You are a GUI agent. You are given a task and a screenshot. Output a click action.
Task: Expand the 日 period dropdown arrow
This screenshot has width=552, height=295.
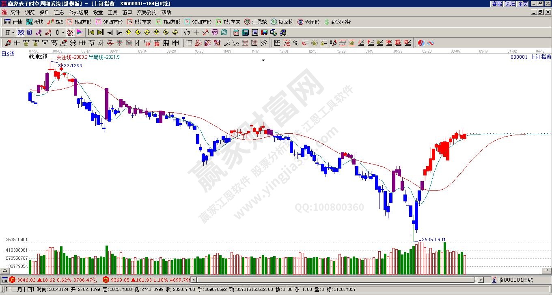coord(13,32)
